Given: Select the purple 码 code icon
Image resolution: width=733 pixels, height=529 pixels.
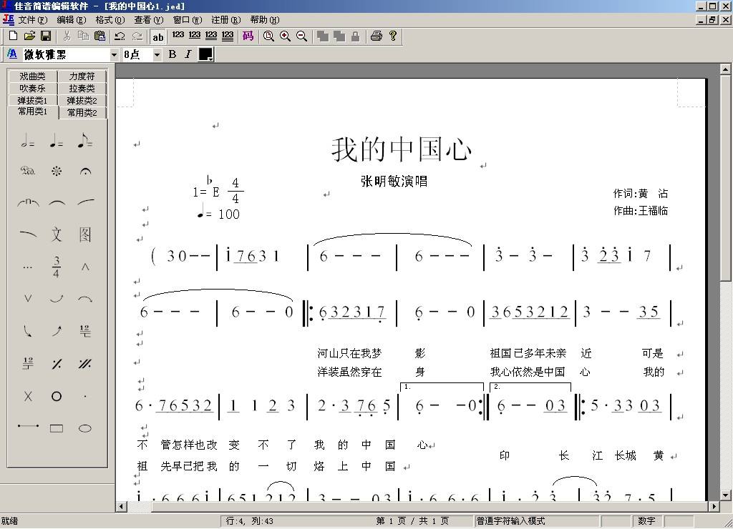Looking at the screenshot, I should click(248, 36).
